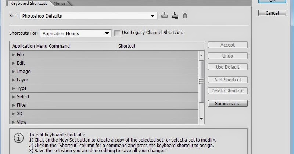
Task: Click the Application Menu Command column header
Action: tap(62, 46)
